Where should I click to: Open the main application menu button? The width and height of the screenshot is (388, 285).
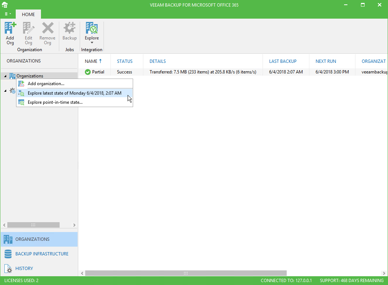click(8, 14)
